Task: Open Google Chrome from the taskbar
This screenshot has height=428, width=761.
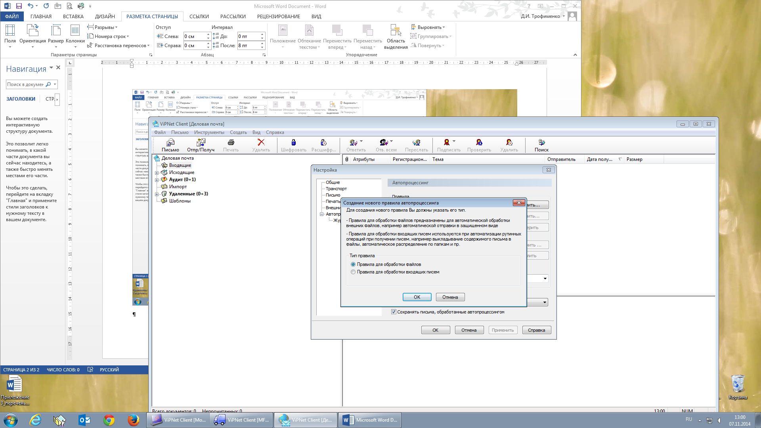Action: click(109, 420)
